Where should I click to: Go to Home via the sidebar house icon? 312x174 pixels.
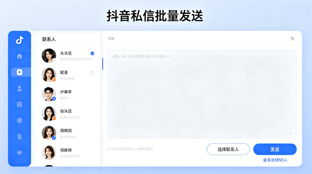click(20, 56)
